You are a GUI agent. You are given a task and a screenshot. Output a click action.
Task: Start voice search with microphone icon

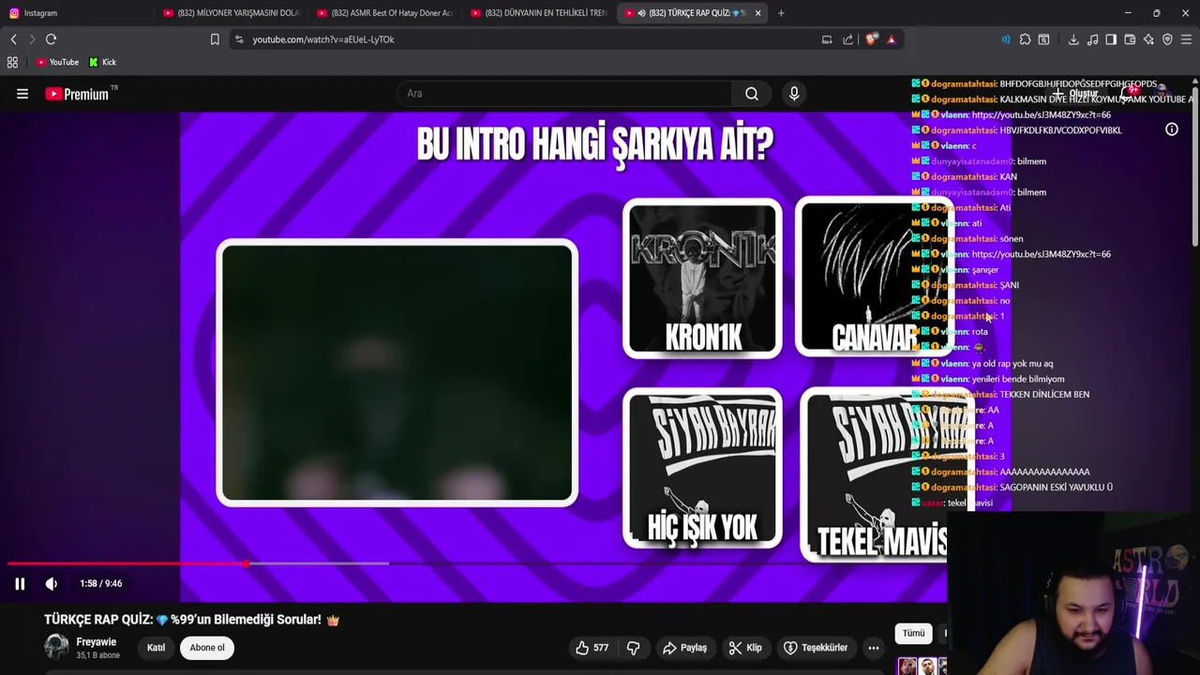[794, 94]
